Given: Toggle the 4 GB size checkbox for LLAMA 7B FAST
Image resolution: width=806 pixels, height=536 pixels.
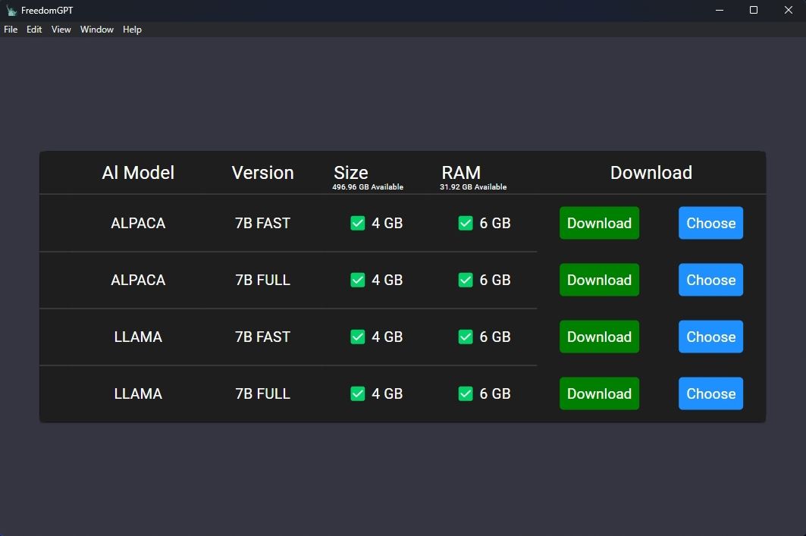Looking at the screenshot, I should coord(358,337).
